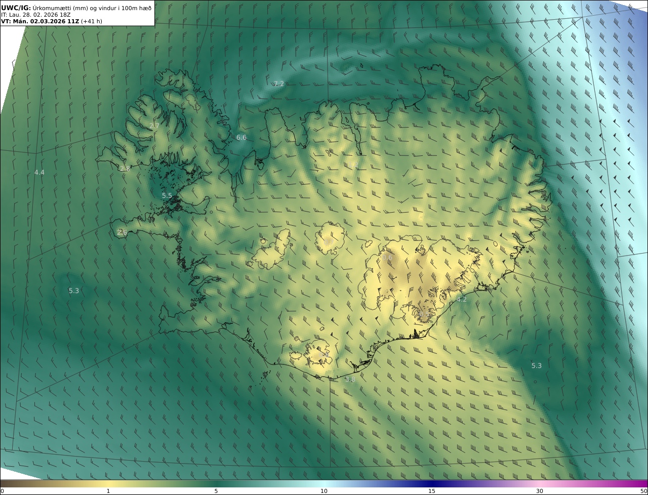The height and width of the screenshot is (495, 648).
Task: Click the '1' tick on the color scale
Action: pos(108,491)
